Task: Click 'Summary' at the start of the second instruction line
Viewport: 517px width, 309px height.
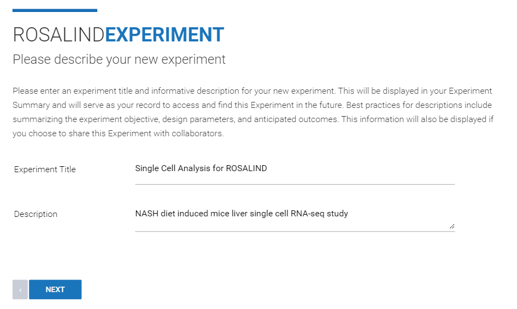Action: (x=31, y=105)
